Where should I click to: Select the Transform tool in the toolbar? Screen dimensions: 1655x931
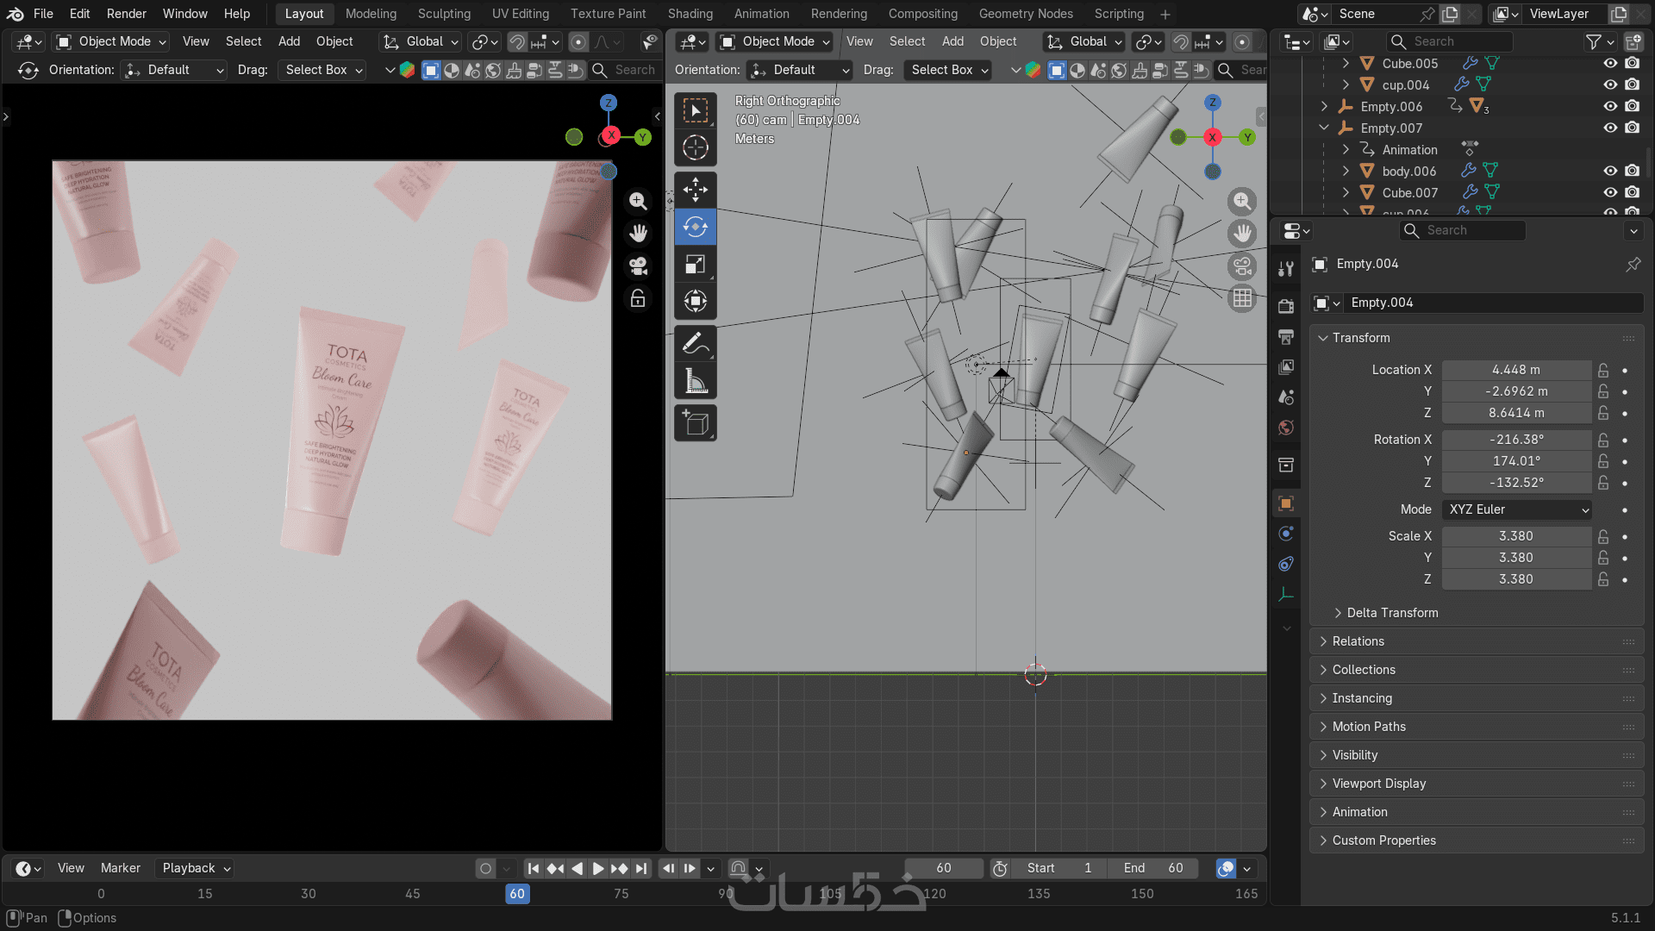[x=696, y=301]
